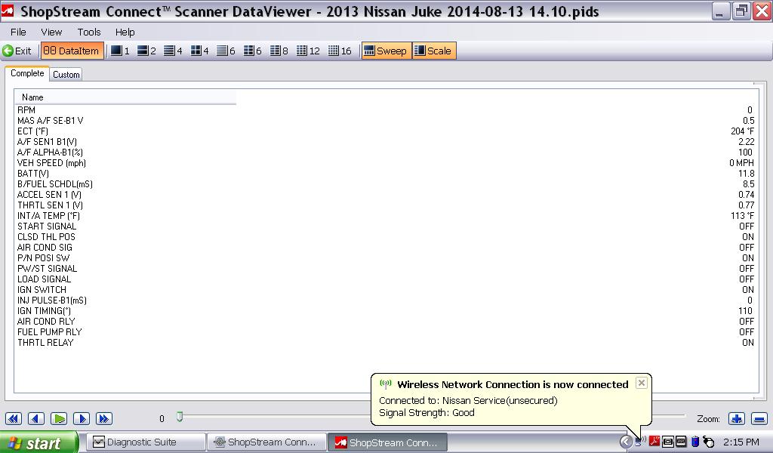Click the mouse tray icon
This screenshot has height=453, width=773.
pos(708,442)
